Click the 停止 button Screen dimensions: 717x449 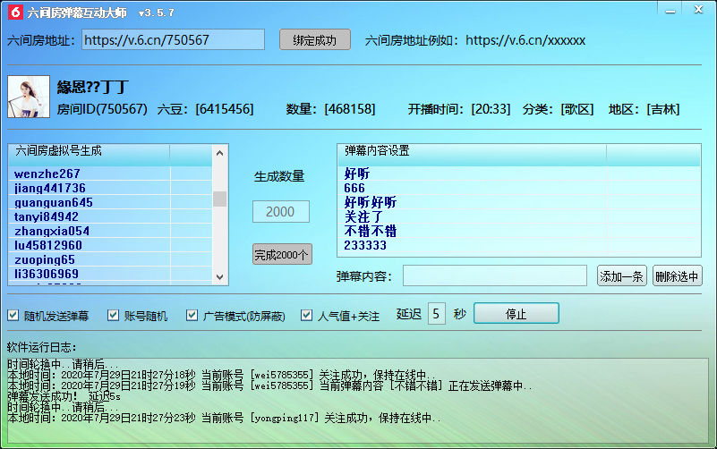coord(516,313)
